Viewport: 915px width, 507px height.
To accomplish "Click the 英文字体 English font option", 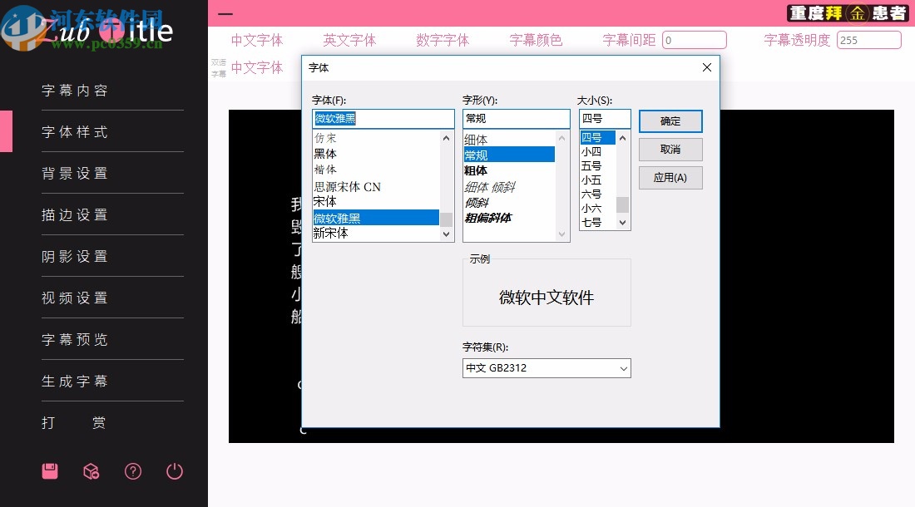I will 349,39.
